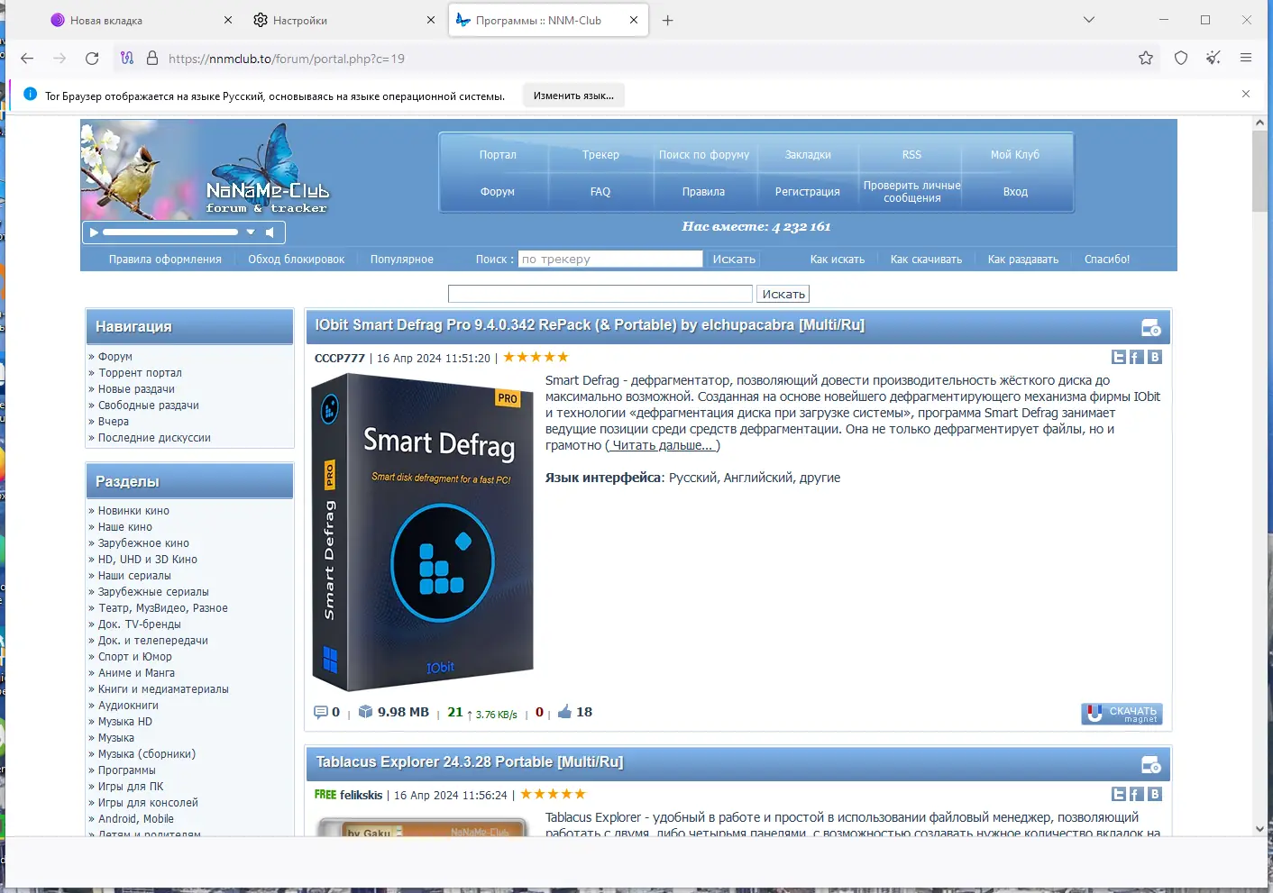Open Торрент портал in navigation
Screen dimensions: 1273x893
click(x=140, y=373)
